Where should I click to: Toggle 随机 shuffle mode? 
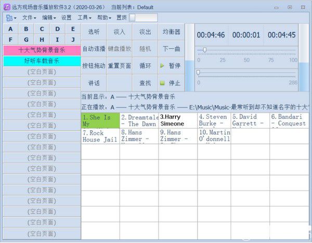145,49
